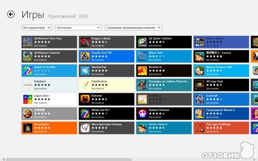Click the 'Ah!Wolves!! New Year' title text

click(x=48, y=39)
